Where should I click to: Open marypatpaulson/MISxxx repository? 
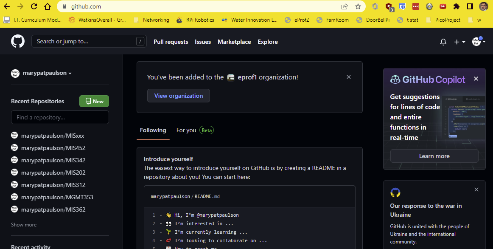click(53, 136)
